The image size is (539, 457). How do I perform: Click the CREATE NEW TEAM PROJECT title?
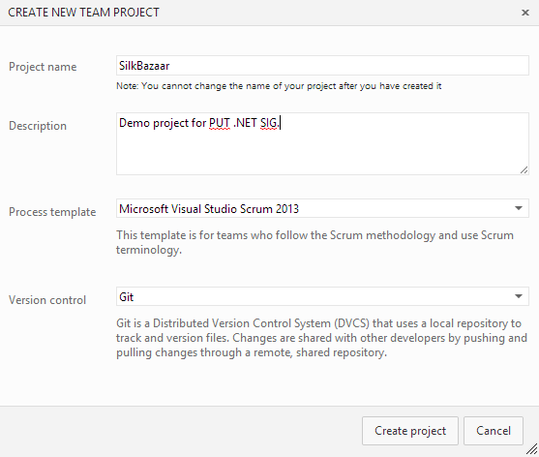[x=83, y=13]
